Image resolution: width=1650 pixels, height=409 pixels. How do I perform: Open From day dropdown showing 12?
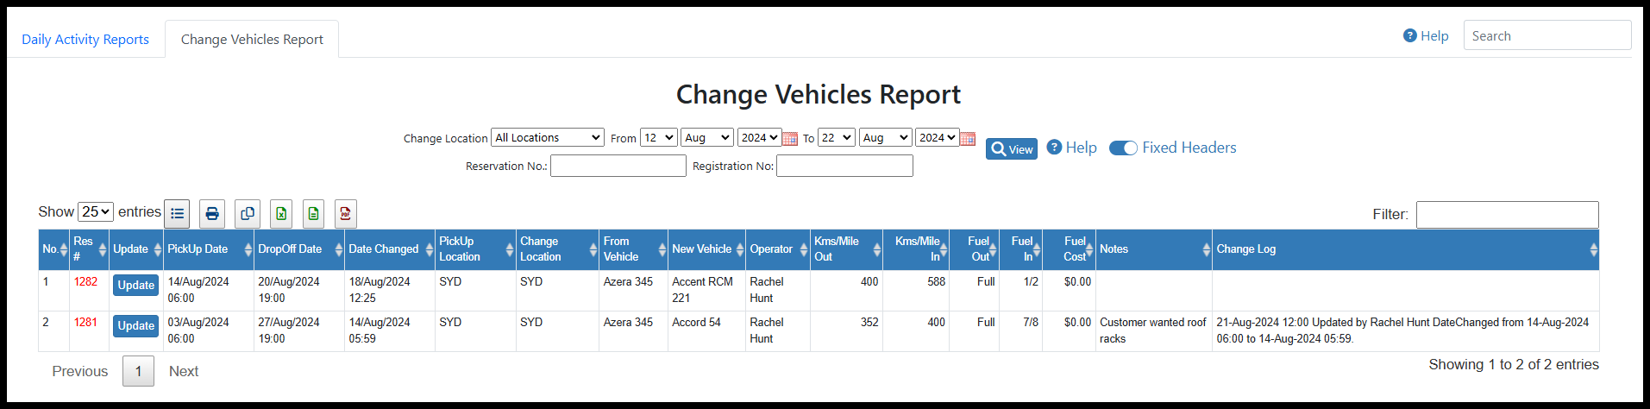(658, 137)
